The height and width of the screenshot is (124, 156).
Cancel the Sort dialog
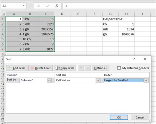pos(140,117)
